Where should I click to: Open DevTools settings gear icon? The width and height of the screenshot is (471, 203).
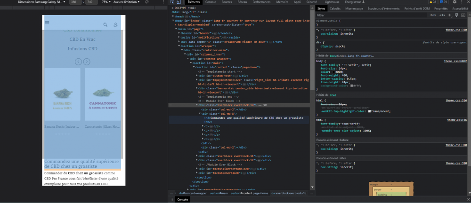coord(454,2)
